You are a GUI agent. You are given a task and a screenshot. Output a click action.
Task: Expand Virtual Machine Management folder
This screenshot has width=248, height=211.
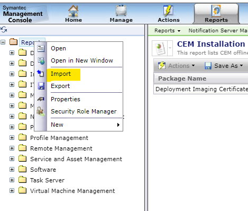pyautogui.click(x=12, y=191)
